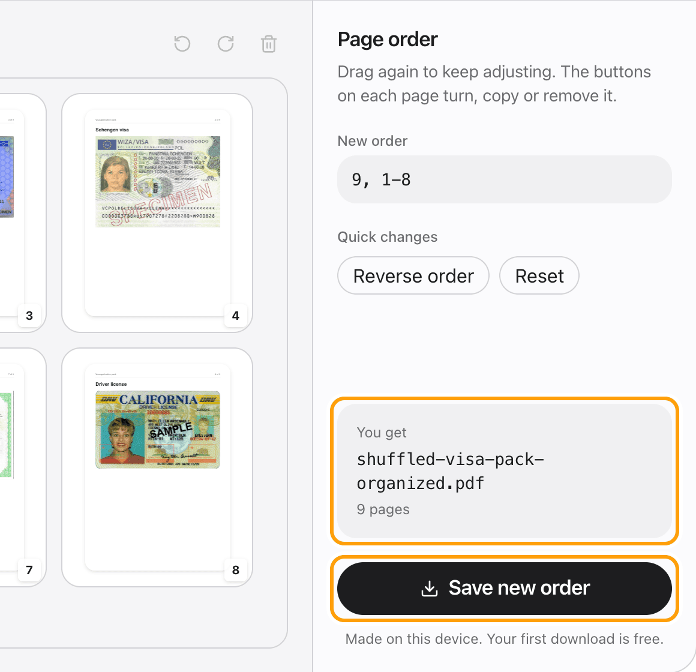This screenshot has height=672, width=696.
Task: Click the shuffled-visa-pack-organized.pdf filename
Action: tap(450, 471)
